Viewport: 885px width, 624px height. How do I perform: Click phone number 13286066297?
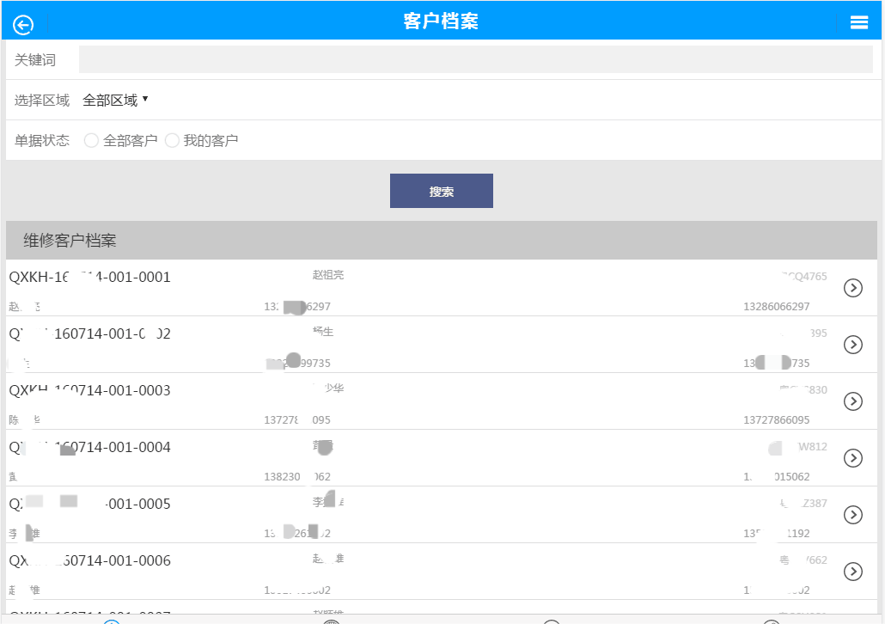(x=776, y=307)
